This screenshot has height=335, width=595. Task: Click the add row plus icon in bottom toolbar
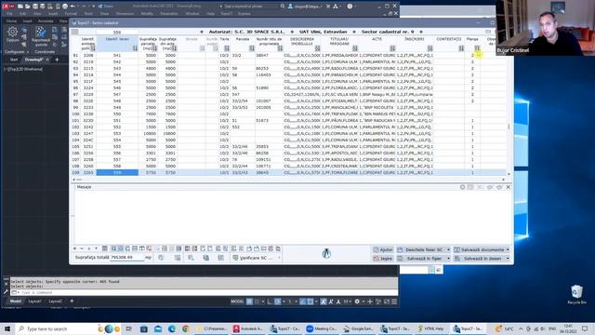coord(74,248)
